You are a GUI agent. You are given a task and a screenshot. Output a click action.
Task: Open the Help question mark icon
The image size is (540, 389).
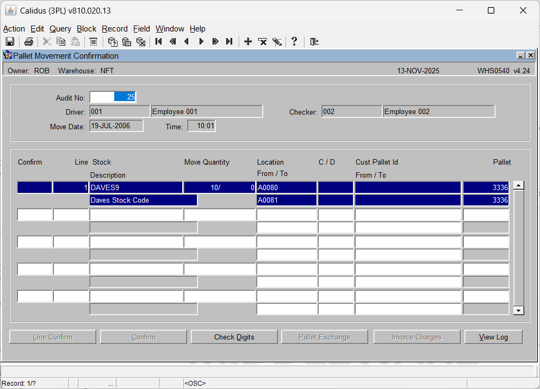(x=294, y=42)
